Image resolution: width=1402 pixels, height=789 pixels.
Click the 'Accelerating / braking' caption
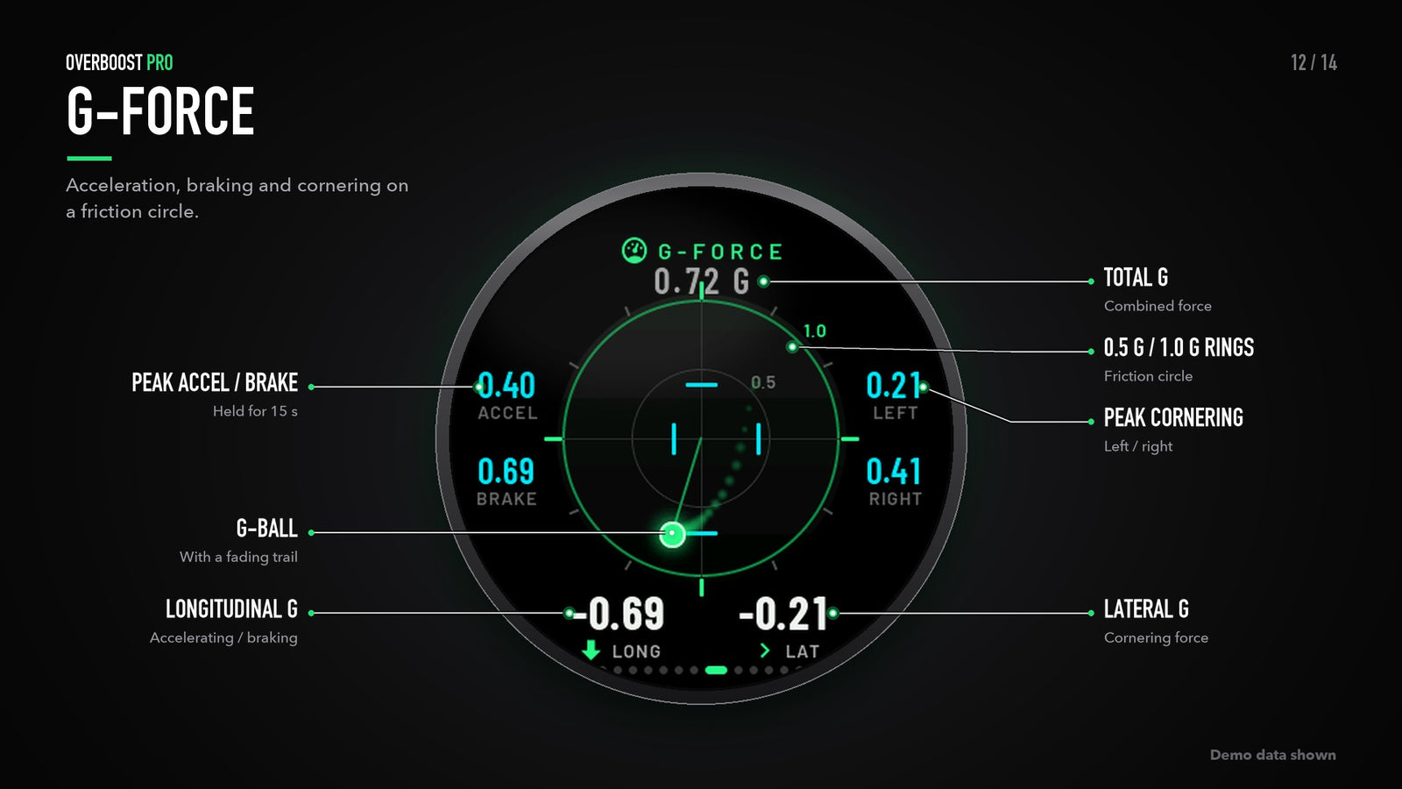point(223,637)
